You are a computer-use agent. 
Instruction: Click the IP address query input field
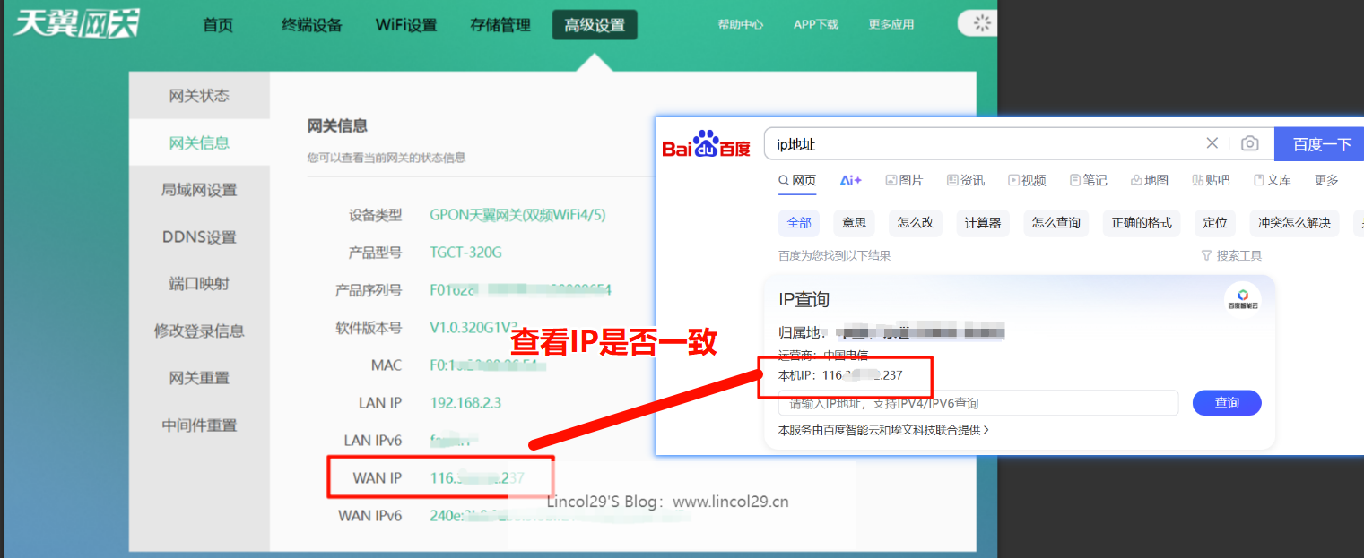point(977,403)
